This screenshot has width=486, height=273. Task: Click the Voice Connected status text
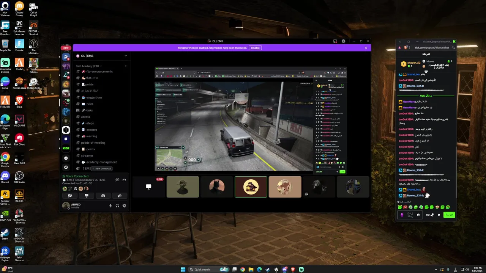click(77, 176)
